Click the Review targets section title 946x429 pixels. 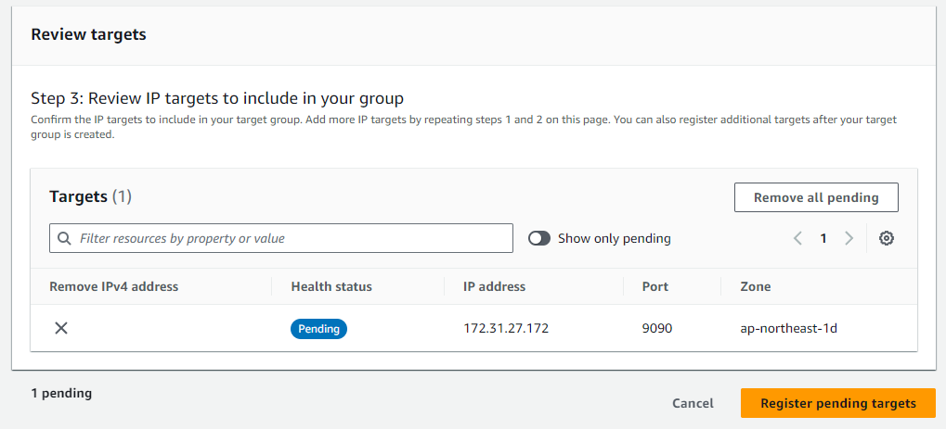coord(89,34)
